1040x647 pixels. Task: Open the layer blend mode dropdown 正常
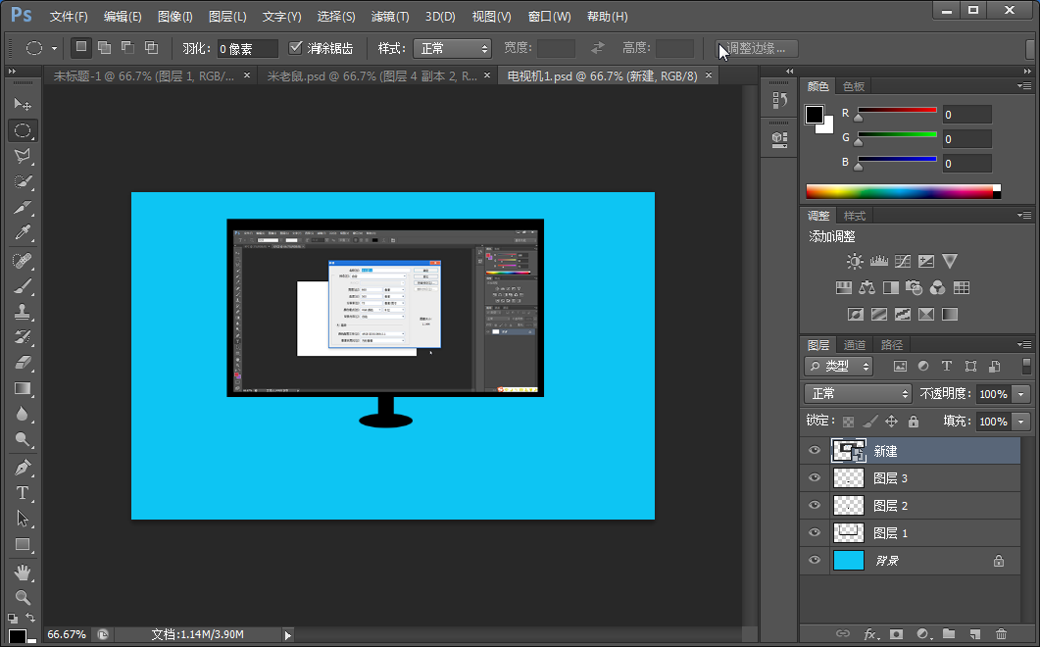coord(858,393)
